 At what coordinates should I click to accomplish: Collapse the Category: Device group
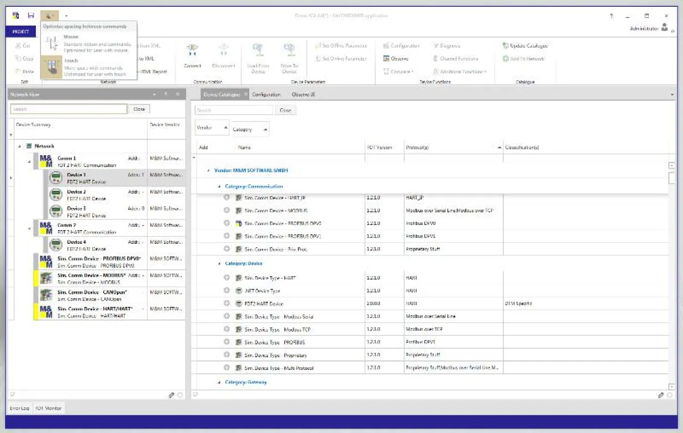219,264
